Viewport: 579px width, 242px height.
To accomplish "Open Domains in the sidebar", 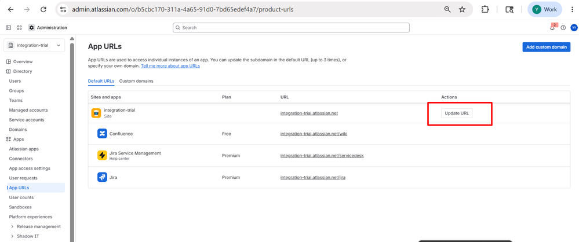I will coord(18,130).
